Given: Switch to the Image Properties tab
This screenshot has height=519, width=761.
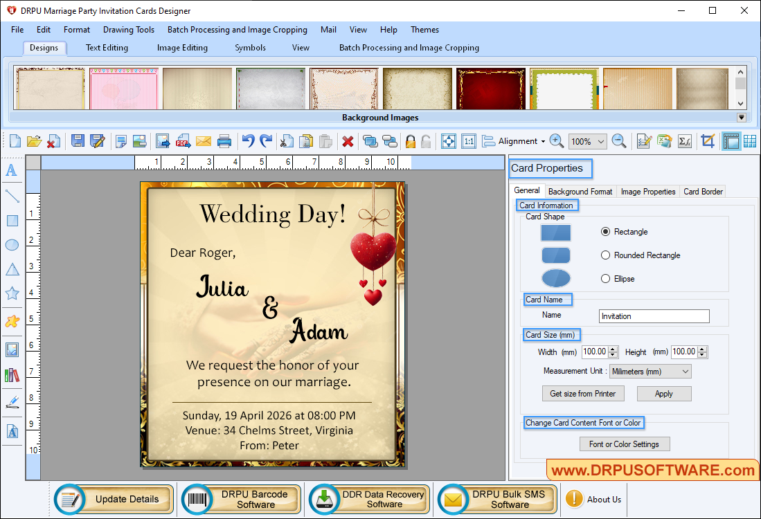Looking at the screenshot, I should [647, 191].
